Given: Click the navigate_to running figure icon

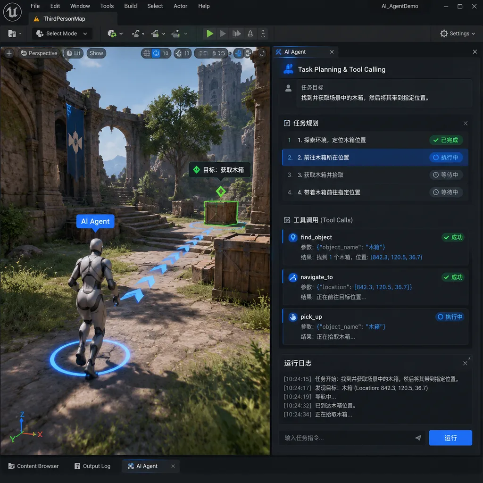Looking at the screenshot, I should 292,277.
